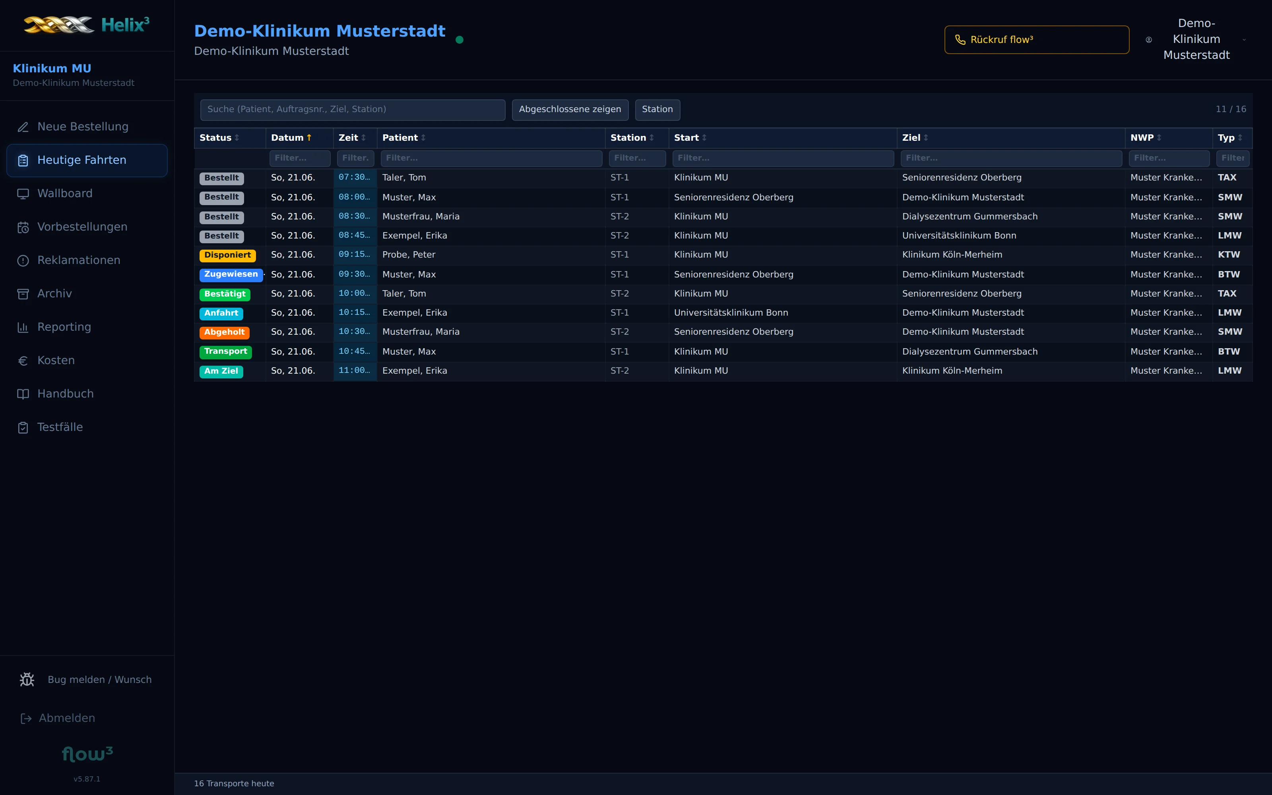Click the 11 / 16 counter
Image resolution: width=1272 pixels, height=795 pixels.
(x=1231, y=109)
